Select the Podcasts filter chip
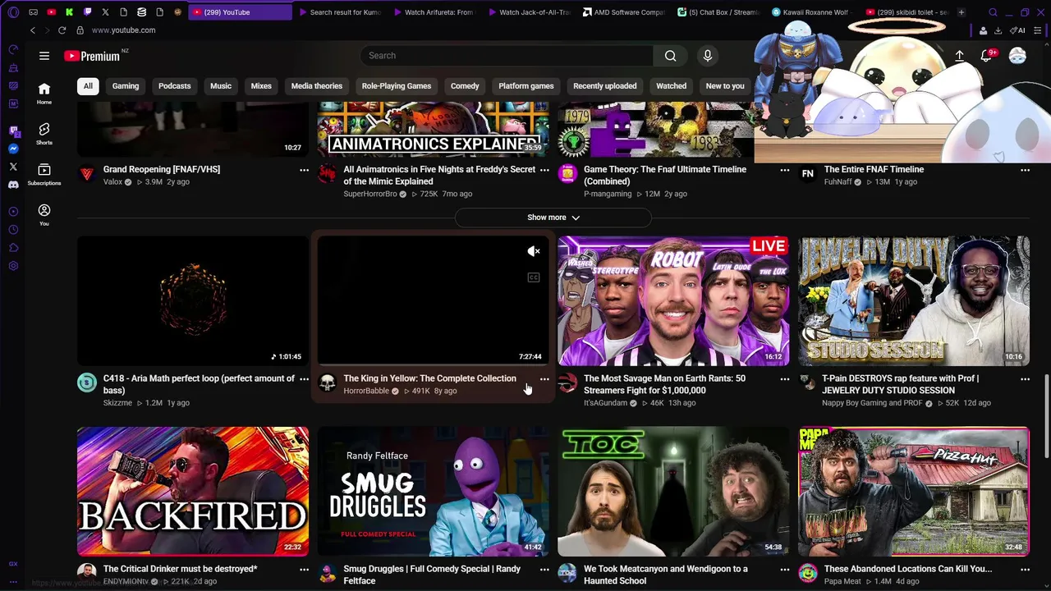Screen dimensions: 1051x591 point(174,86)
